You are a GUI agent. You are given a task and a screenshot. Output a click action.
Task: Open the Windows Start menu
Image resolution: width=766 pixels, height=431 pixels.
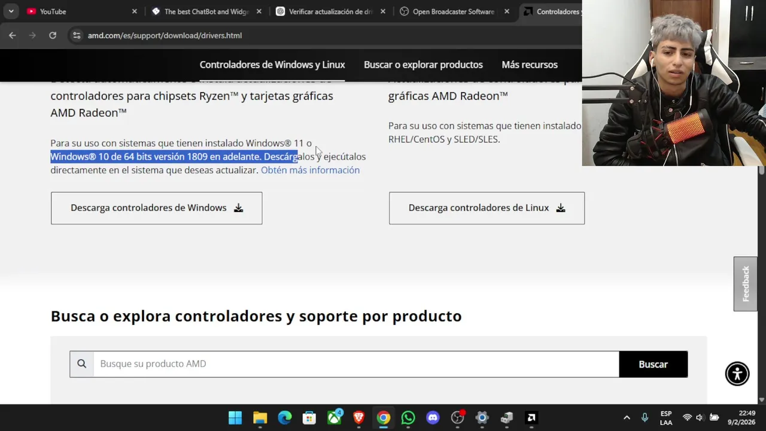235,418
